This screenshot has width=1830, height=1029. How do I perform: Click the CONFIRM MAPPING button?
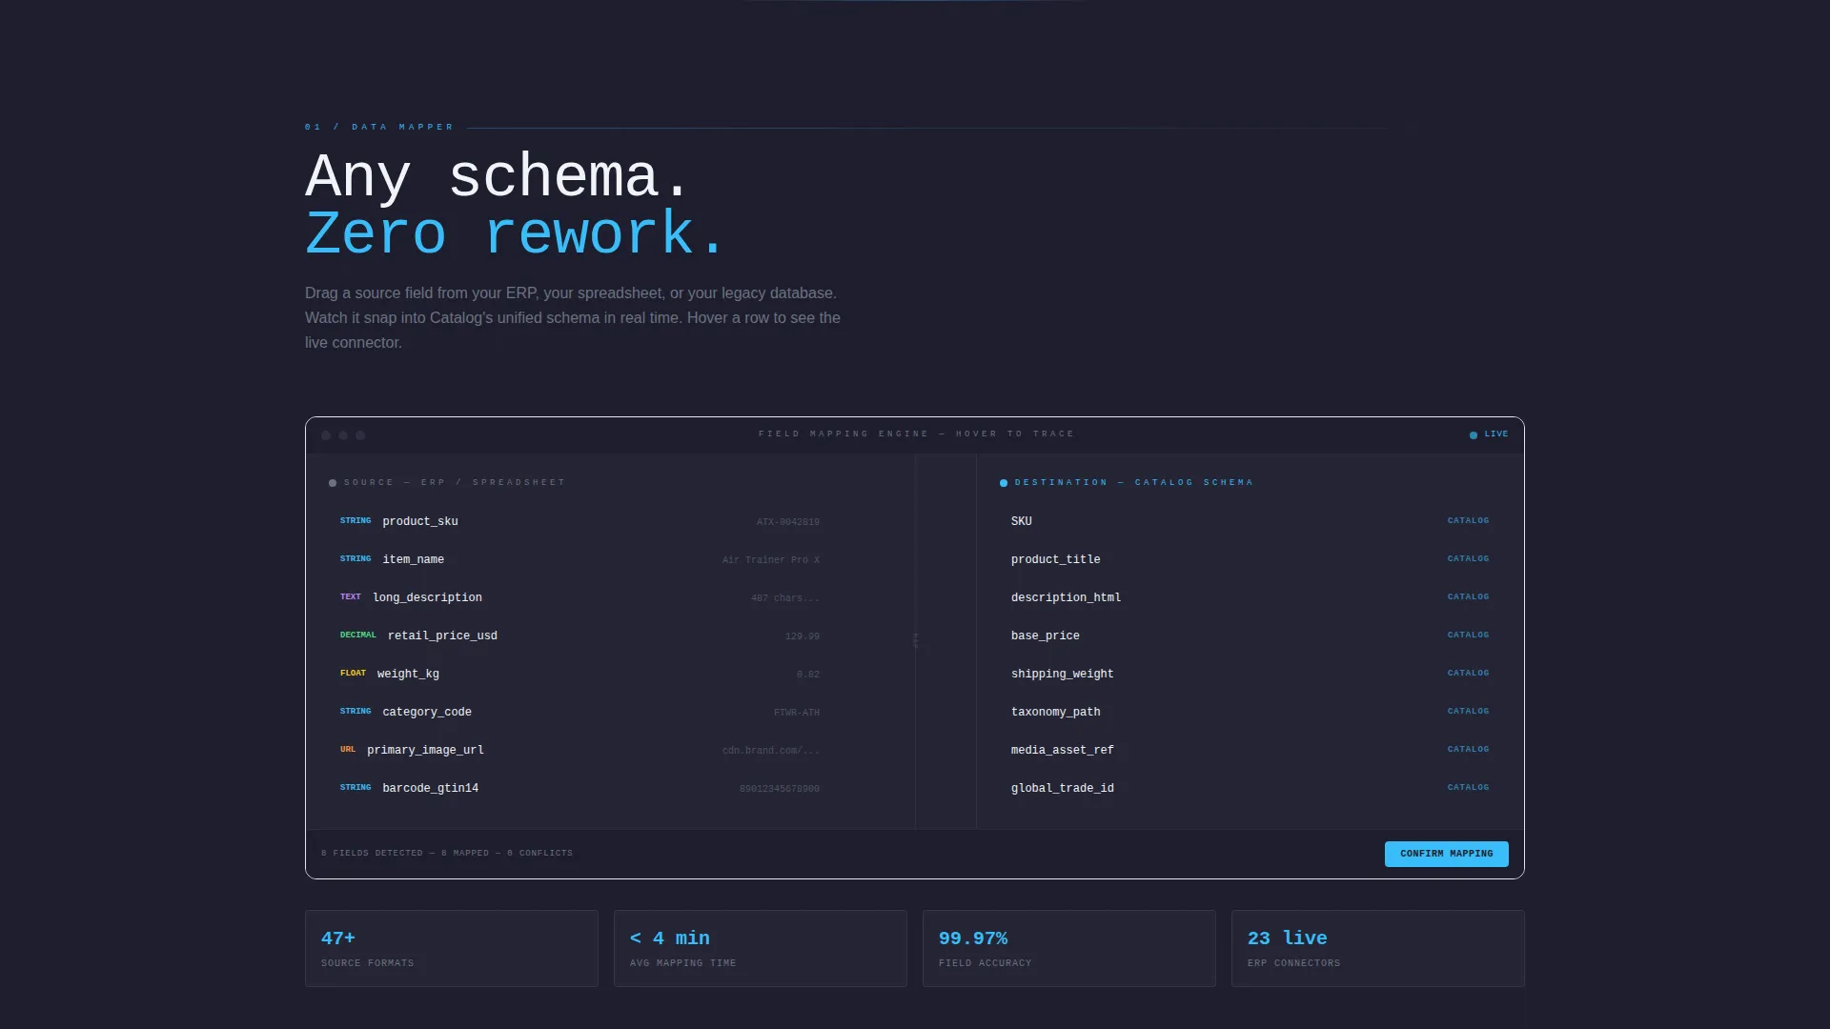click(1446, 854)
